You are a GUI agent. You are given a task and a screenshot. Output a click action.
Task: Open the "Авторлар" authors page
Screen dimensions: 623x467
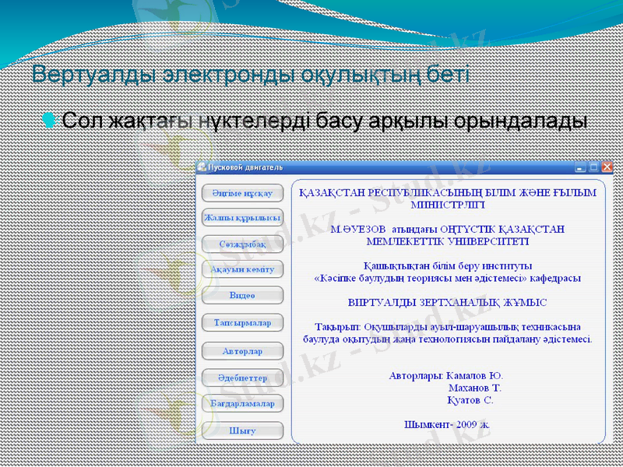click(x=241, y=350)
